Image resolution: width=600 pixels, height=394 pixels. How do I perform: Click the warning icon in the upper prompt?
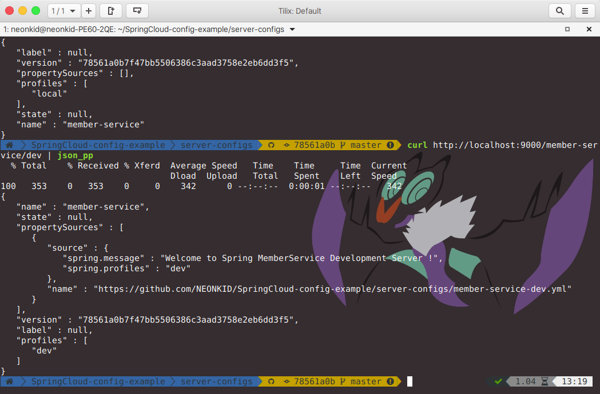[390, 145]
